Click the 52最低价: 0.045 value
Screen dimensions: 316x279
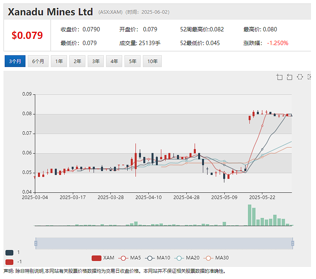[x=200, y=43]
